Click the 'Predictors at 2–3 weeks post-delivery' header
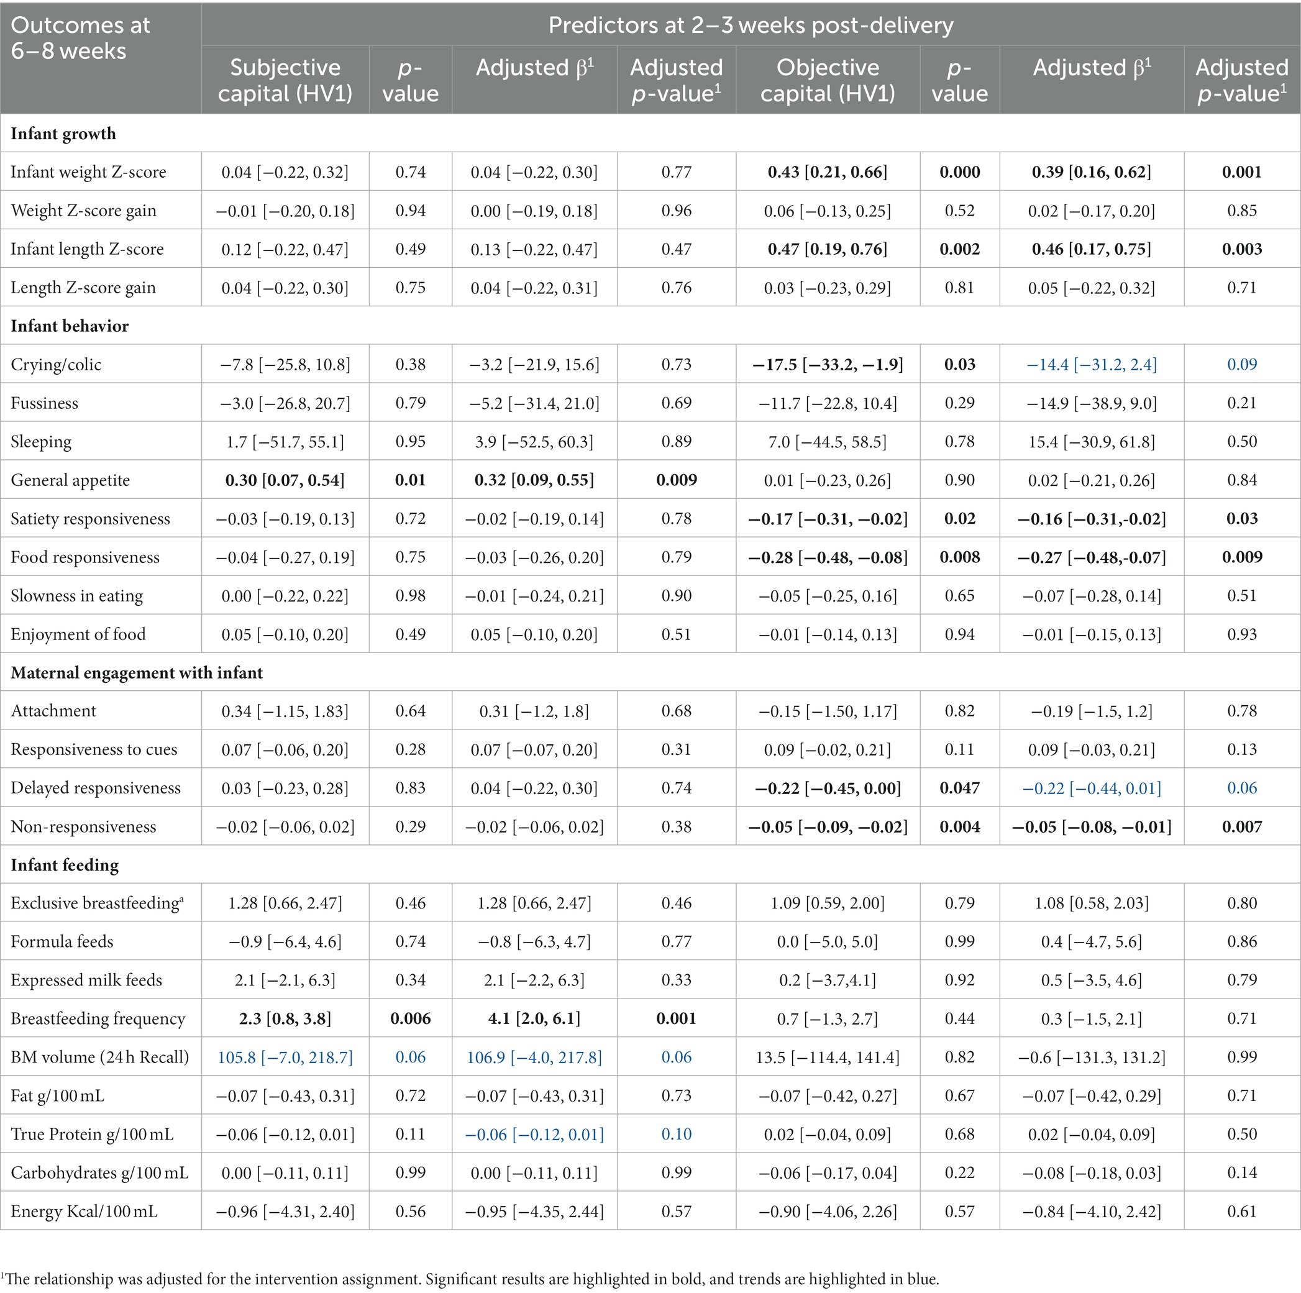Image resolution: width=1301 pixels, height=1293 pixels. click(x=750, y=25)
